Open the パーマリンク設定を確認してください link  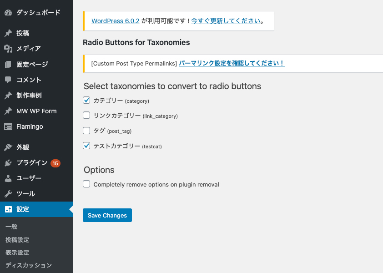(x=232, y=63)
